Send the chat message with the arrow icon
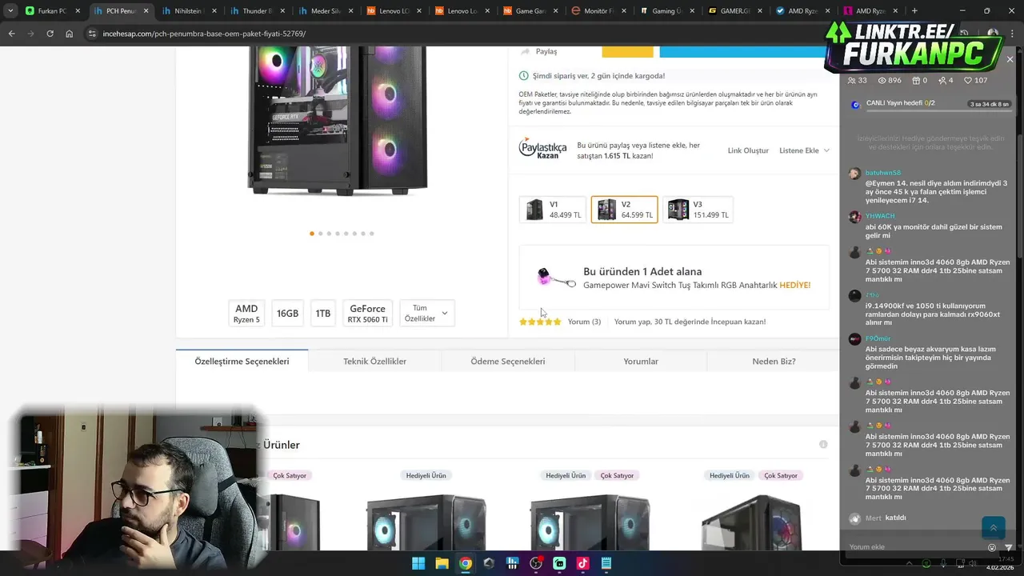The width and height of the screenshot is (1024, 576). tap(1009, 547)
